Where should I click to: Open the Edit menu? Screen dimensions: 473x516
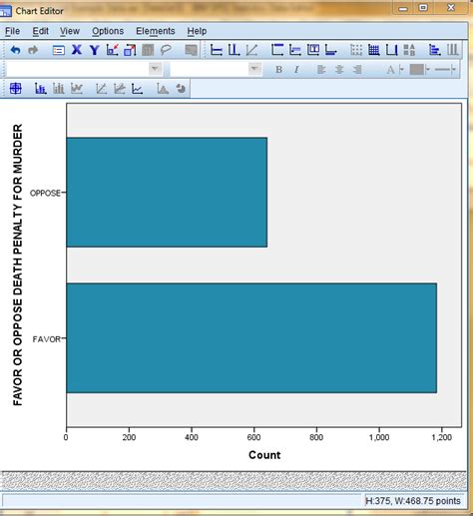tap(40, 31)
